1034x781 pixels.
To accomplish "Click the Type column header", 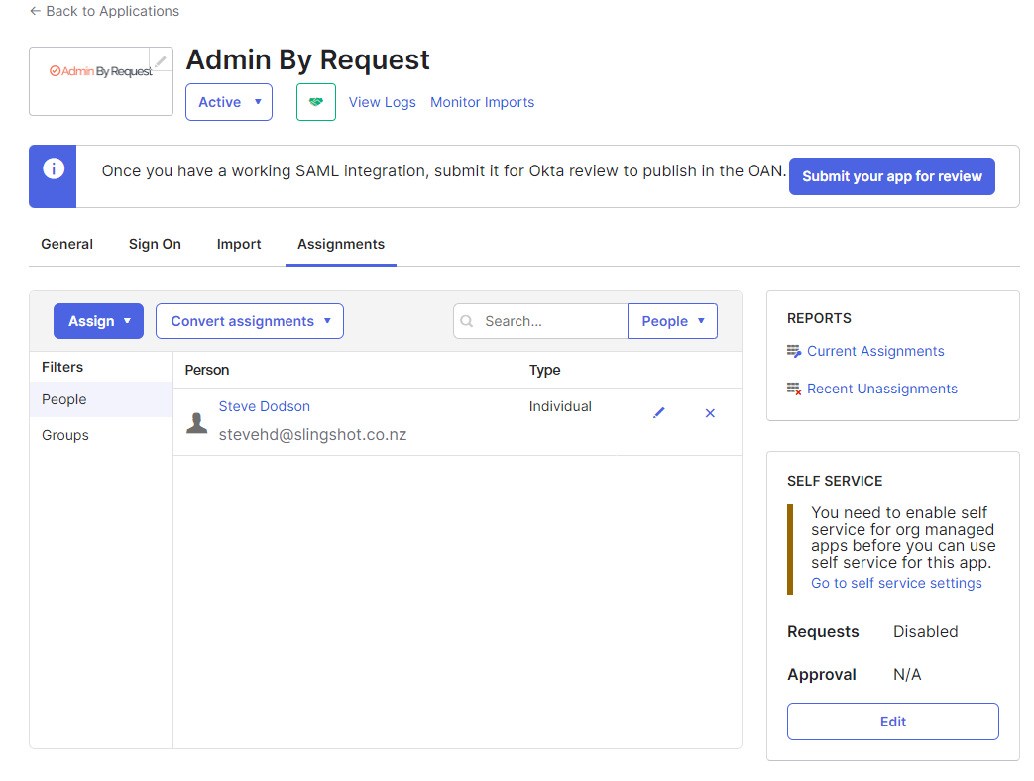I will tap(544, 370).
